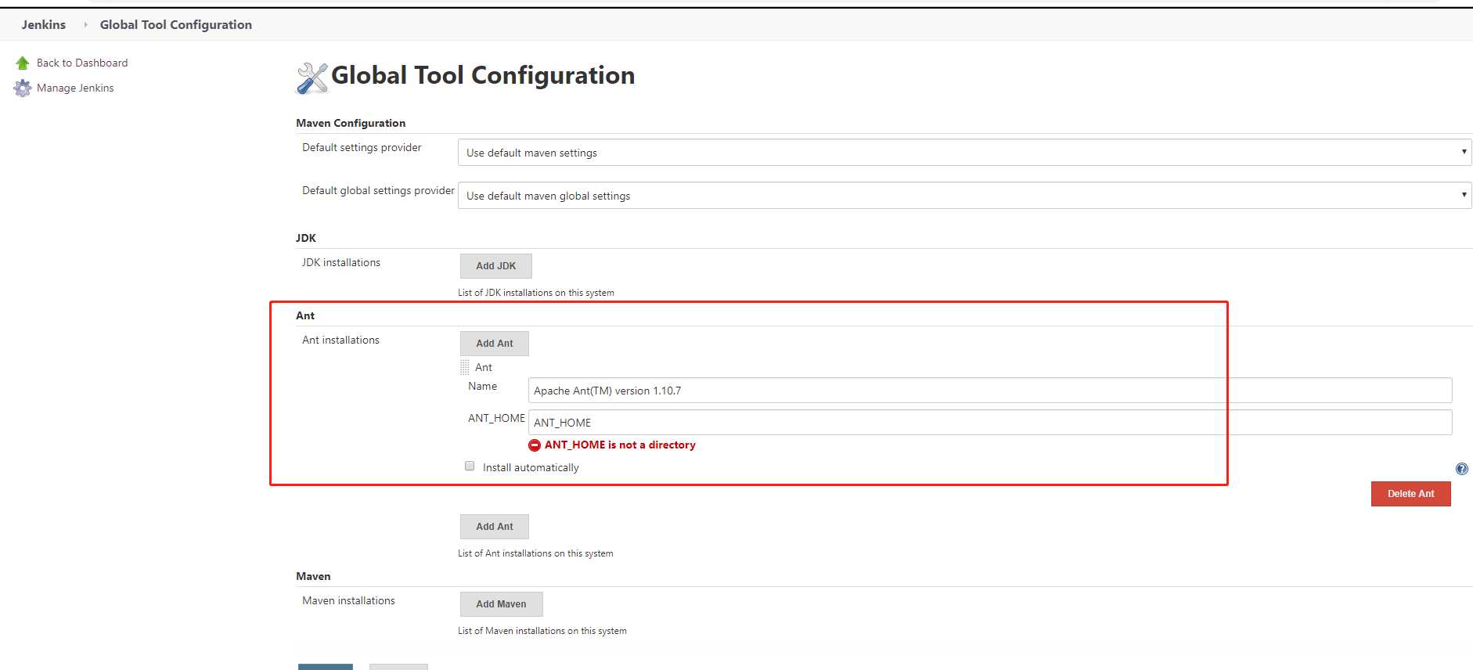This screenshot has width=1473, height=670.
Task: Open the blue help icon for Ant installation
Action: tap(1461, 469)
